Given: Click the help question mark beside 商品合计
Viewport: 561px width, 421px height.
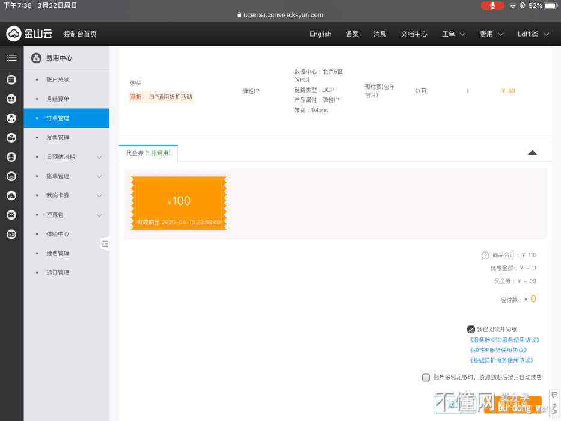Looking at the screenshot, I should (485, 256).
